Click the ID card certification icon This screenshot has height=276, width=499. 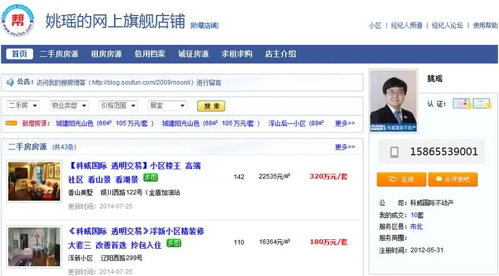point(462,103)
